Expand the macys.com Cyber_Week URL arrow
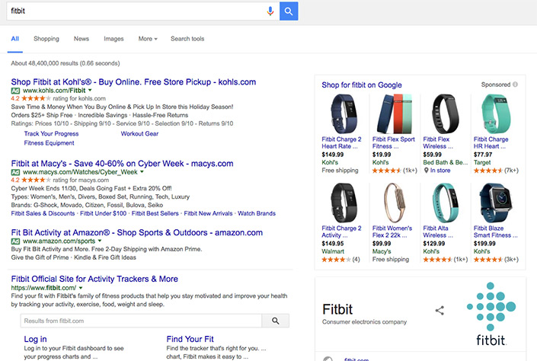 (x=142, y=172)
